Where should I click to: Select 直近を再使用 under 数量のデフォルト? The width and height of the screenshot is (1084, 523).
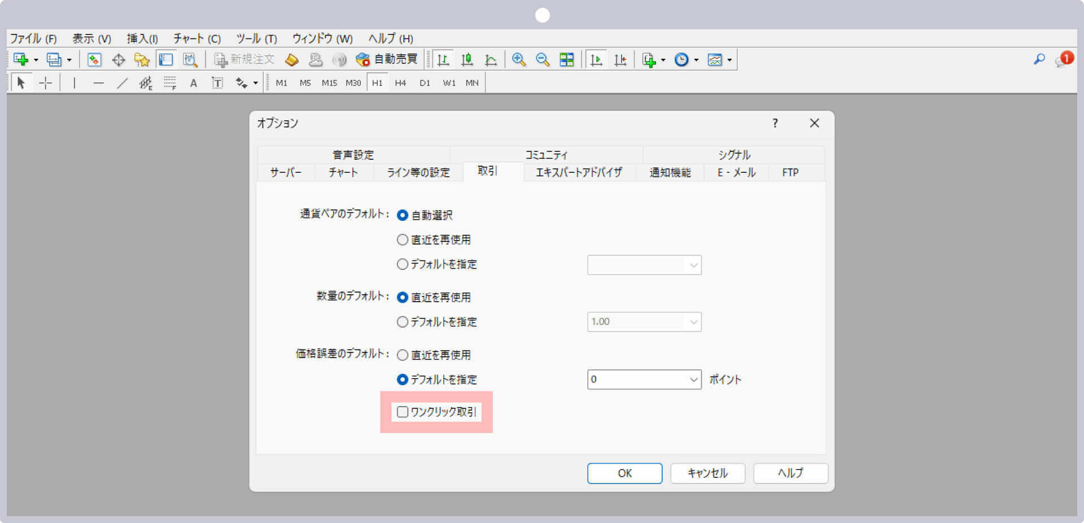tap(434, 297)
